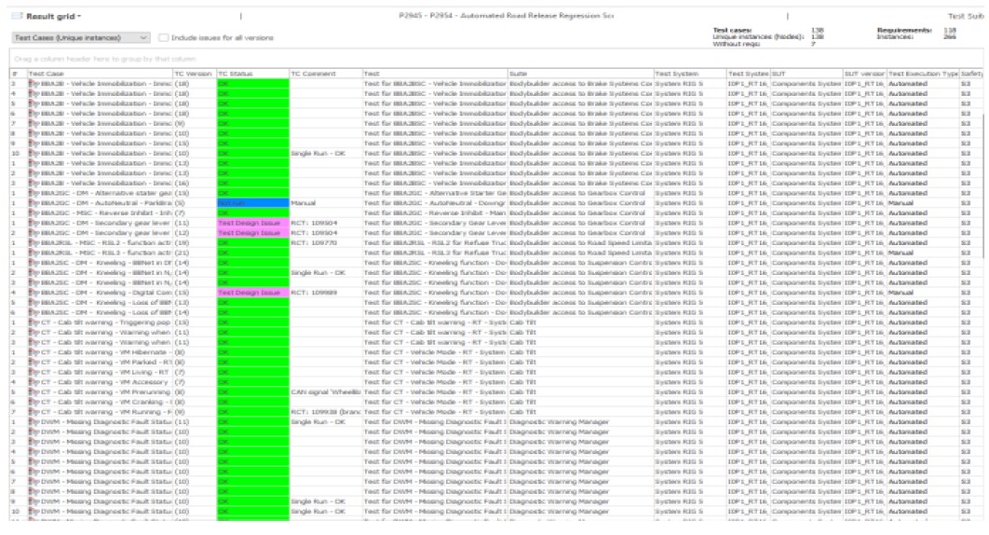Click icon of Alternative starter gear test case
The width and height of the screenshot is (989, 535).
(x=34, y=193)
